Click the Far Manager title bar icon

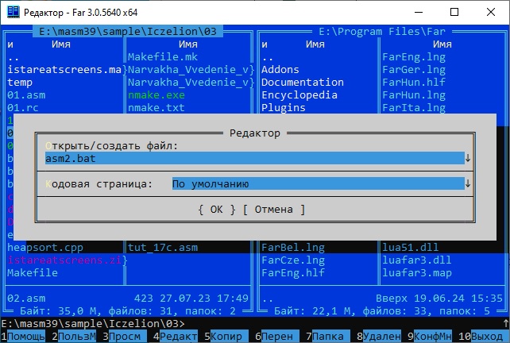click(x=13, y=12)
